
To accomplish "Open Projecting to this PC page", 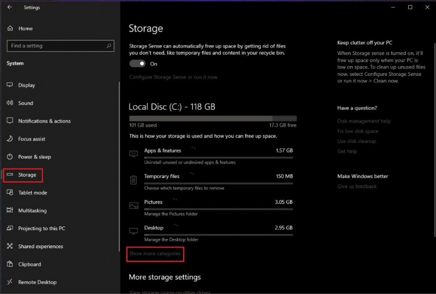I will (42, 229).
